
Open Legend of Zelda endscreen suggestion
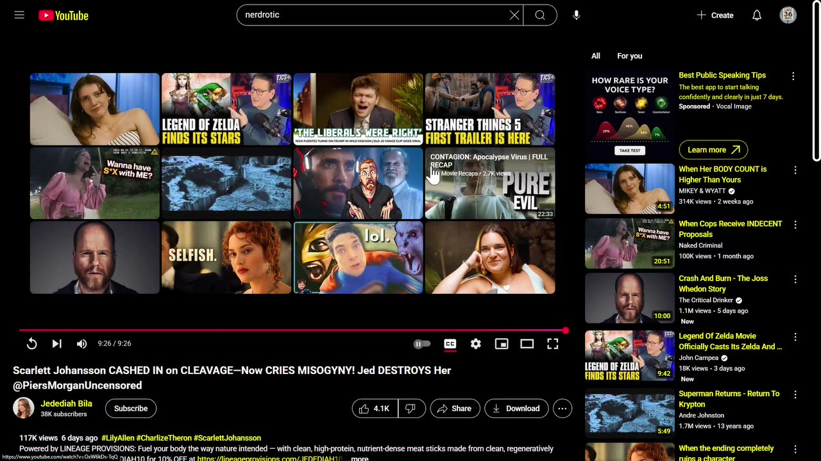point(226,109)
